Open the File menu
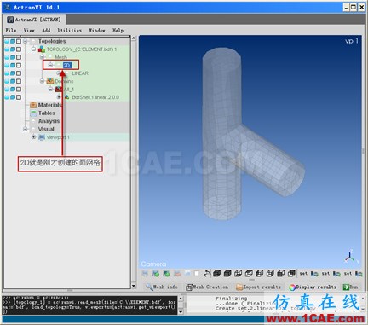This screenshot has height=325, width=368. (11, 30)
